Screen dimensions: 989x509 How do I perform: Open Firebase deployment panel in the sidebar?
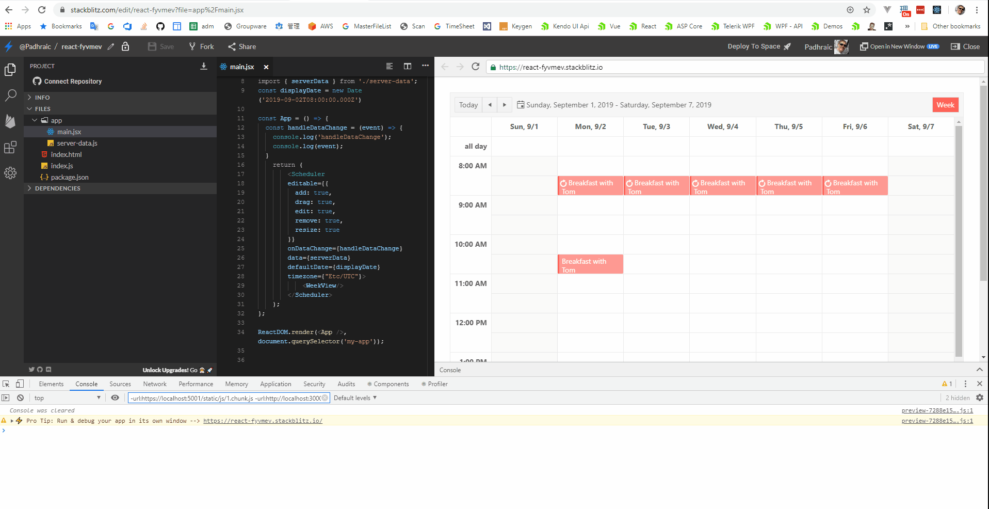[x=10, y=121]
